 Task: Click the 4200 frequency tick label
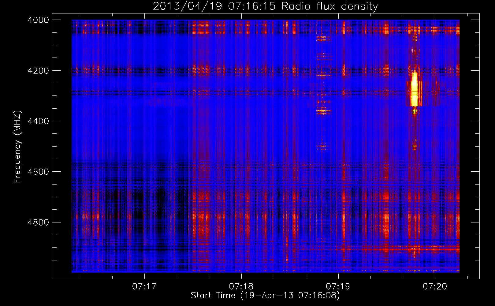coord(38,71)
